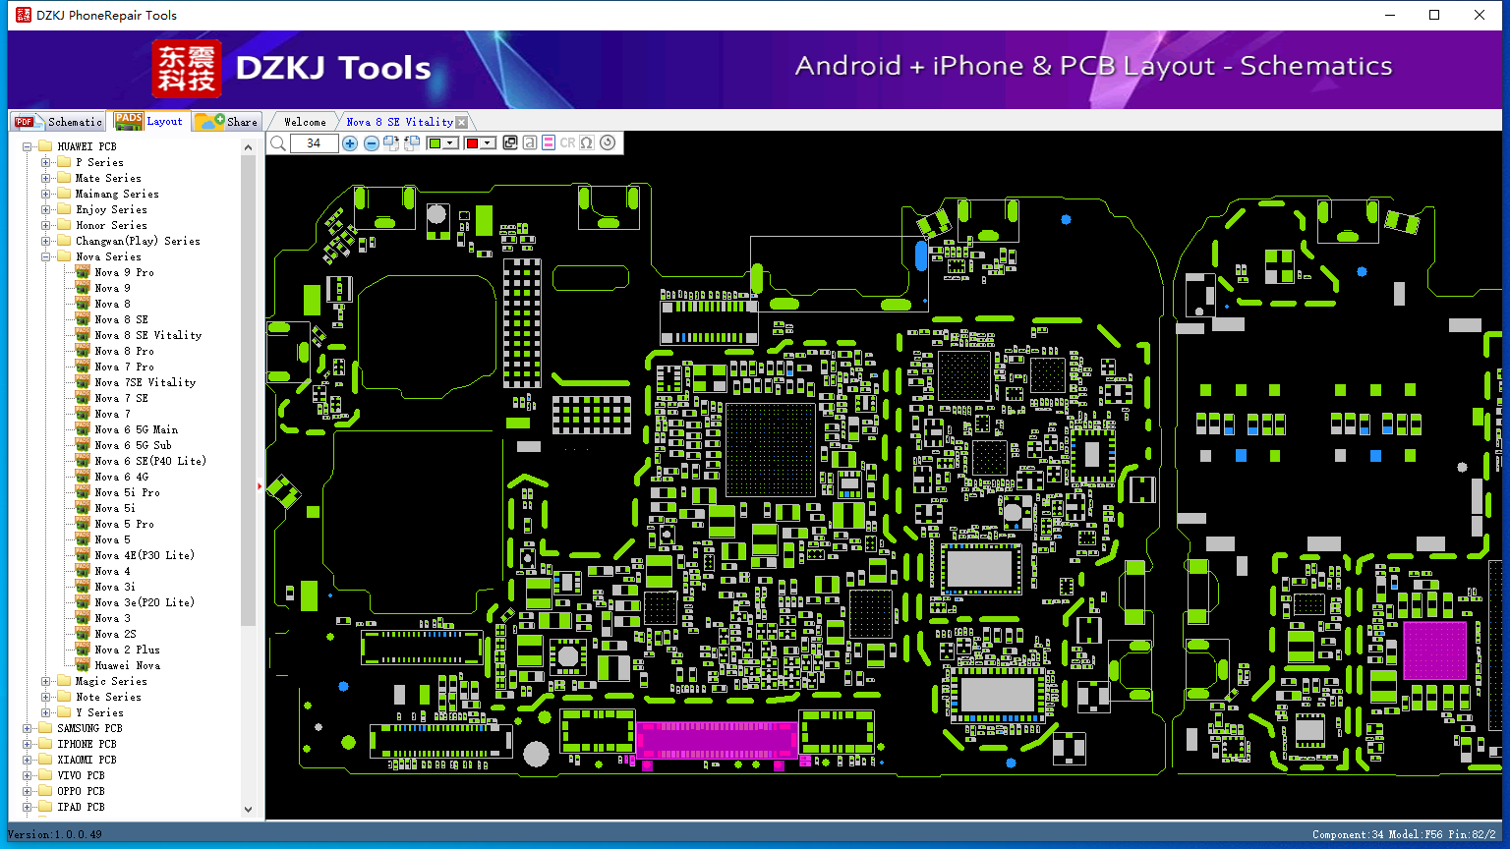This screenshot has height=849, width=1510.
Task: Open the Nova 4E(P30 Lite) layout
Action: pyautogui.click(x=145, y=556)
